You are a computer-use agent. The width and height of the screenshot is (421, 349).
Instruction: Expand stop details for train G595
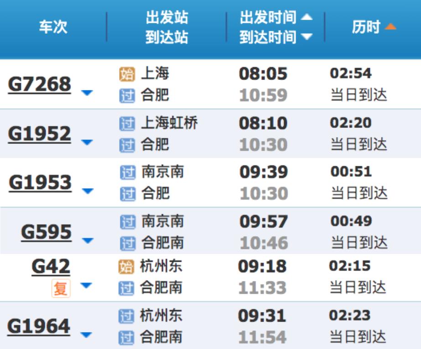(x=88, y=240)
